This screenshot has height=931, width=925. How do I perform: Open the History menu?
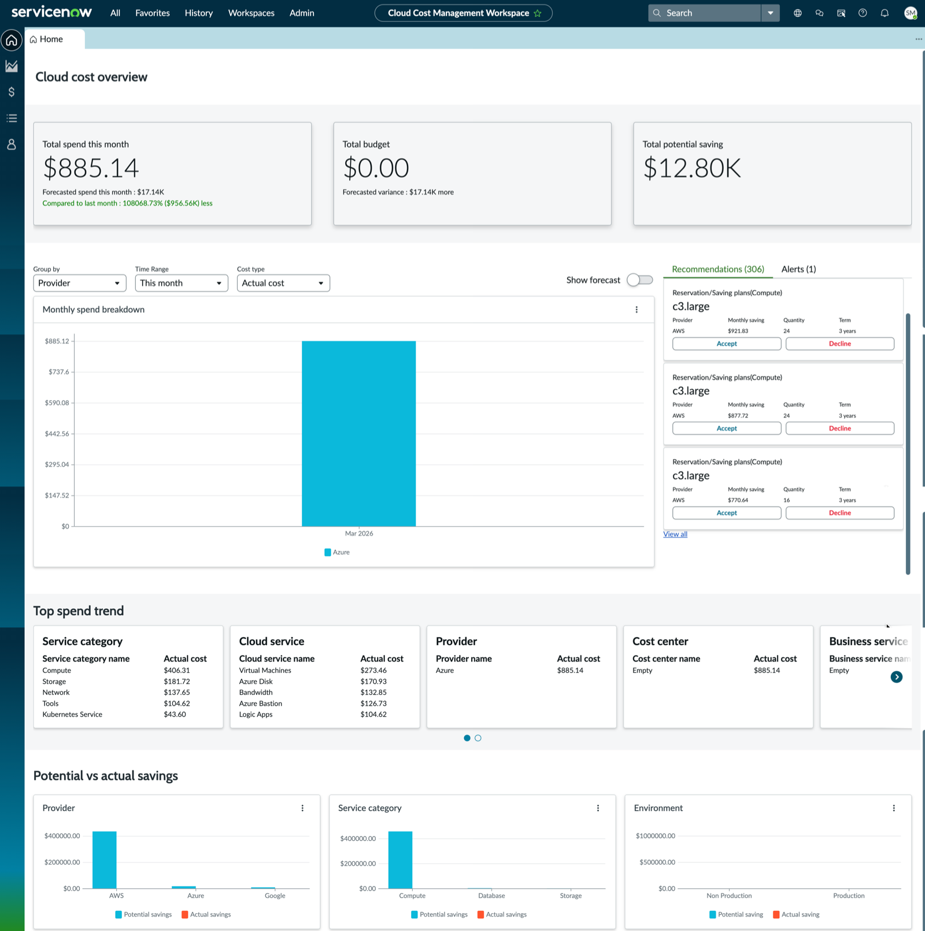tap(199, 13)
